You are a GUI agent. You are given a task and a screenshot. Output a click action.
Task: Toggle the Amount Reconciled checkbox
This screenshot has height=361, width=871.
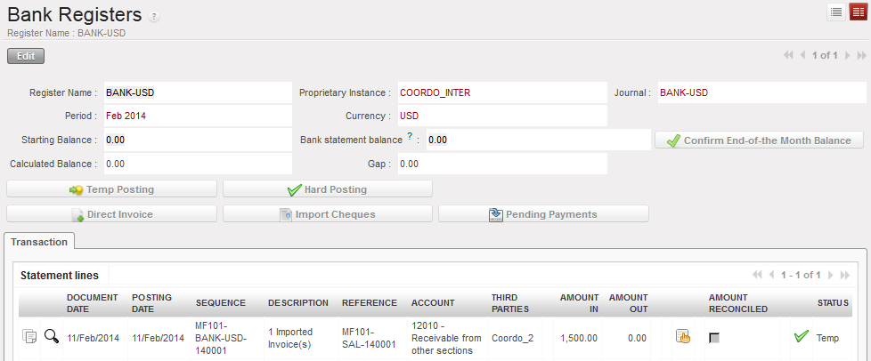pos(713,338)
